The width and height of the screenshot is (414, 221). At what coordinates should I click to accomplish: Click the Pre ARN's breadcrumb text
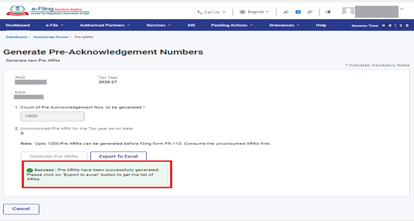[x=84, y=37]
